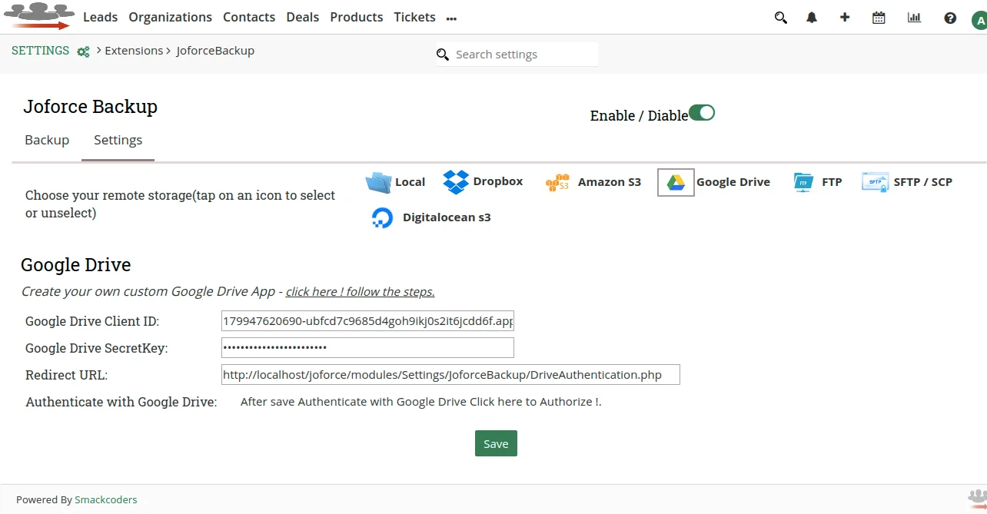
Task: Click the green Save button
Action: coord(496,443)
